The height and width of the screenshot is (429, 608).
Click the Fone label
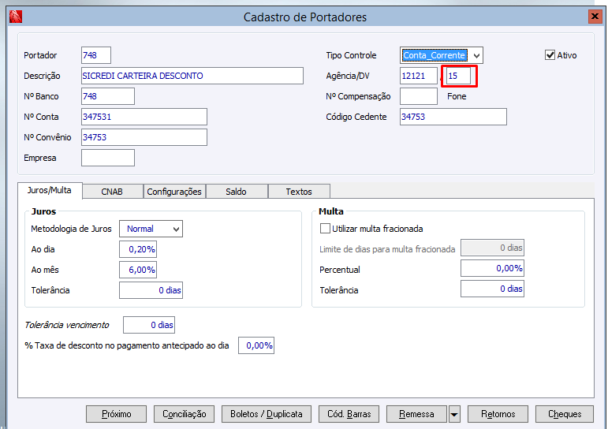[x=457, y=96]
